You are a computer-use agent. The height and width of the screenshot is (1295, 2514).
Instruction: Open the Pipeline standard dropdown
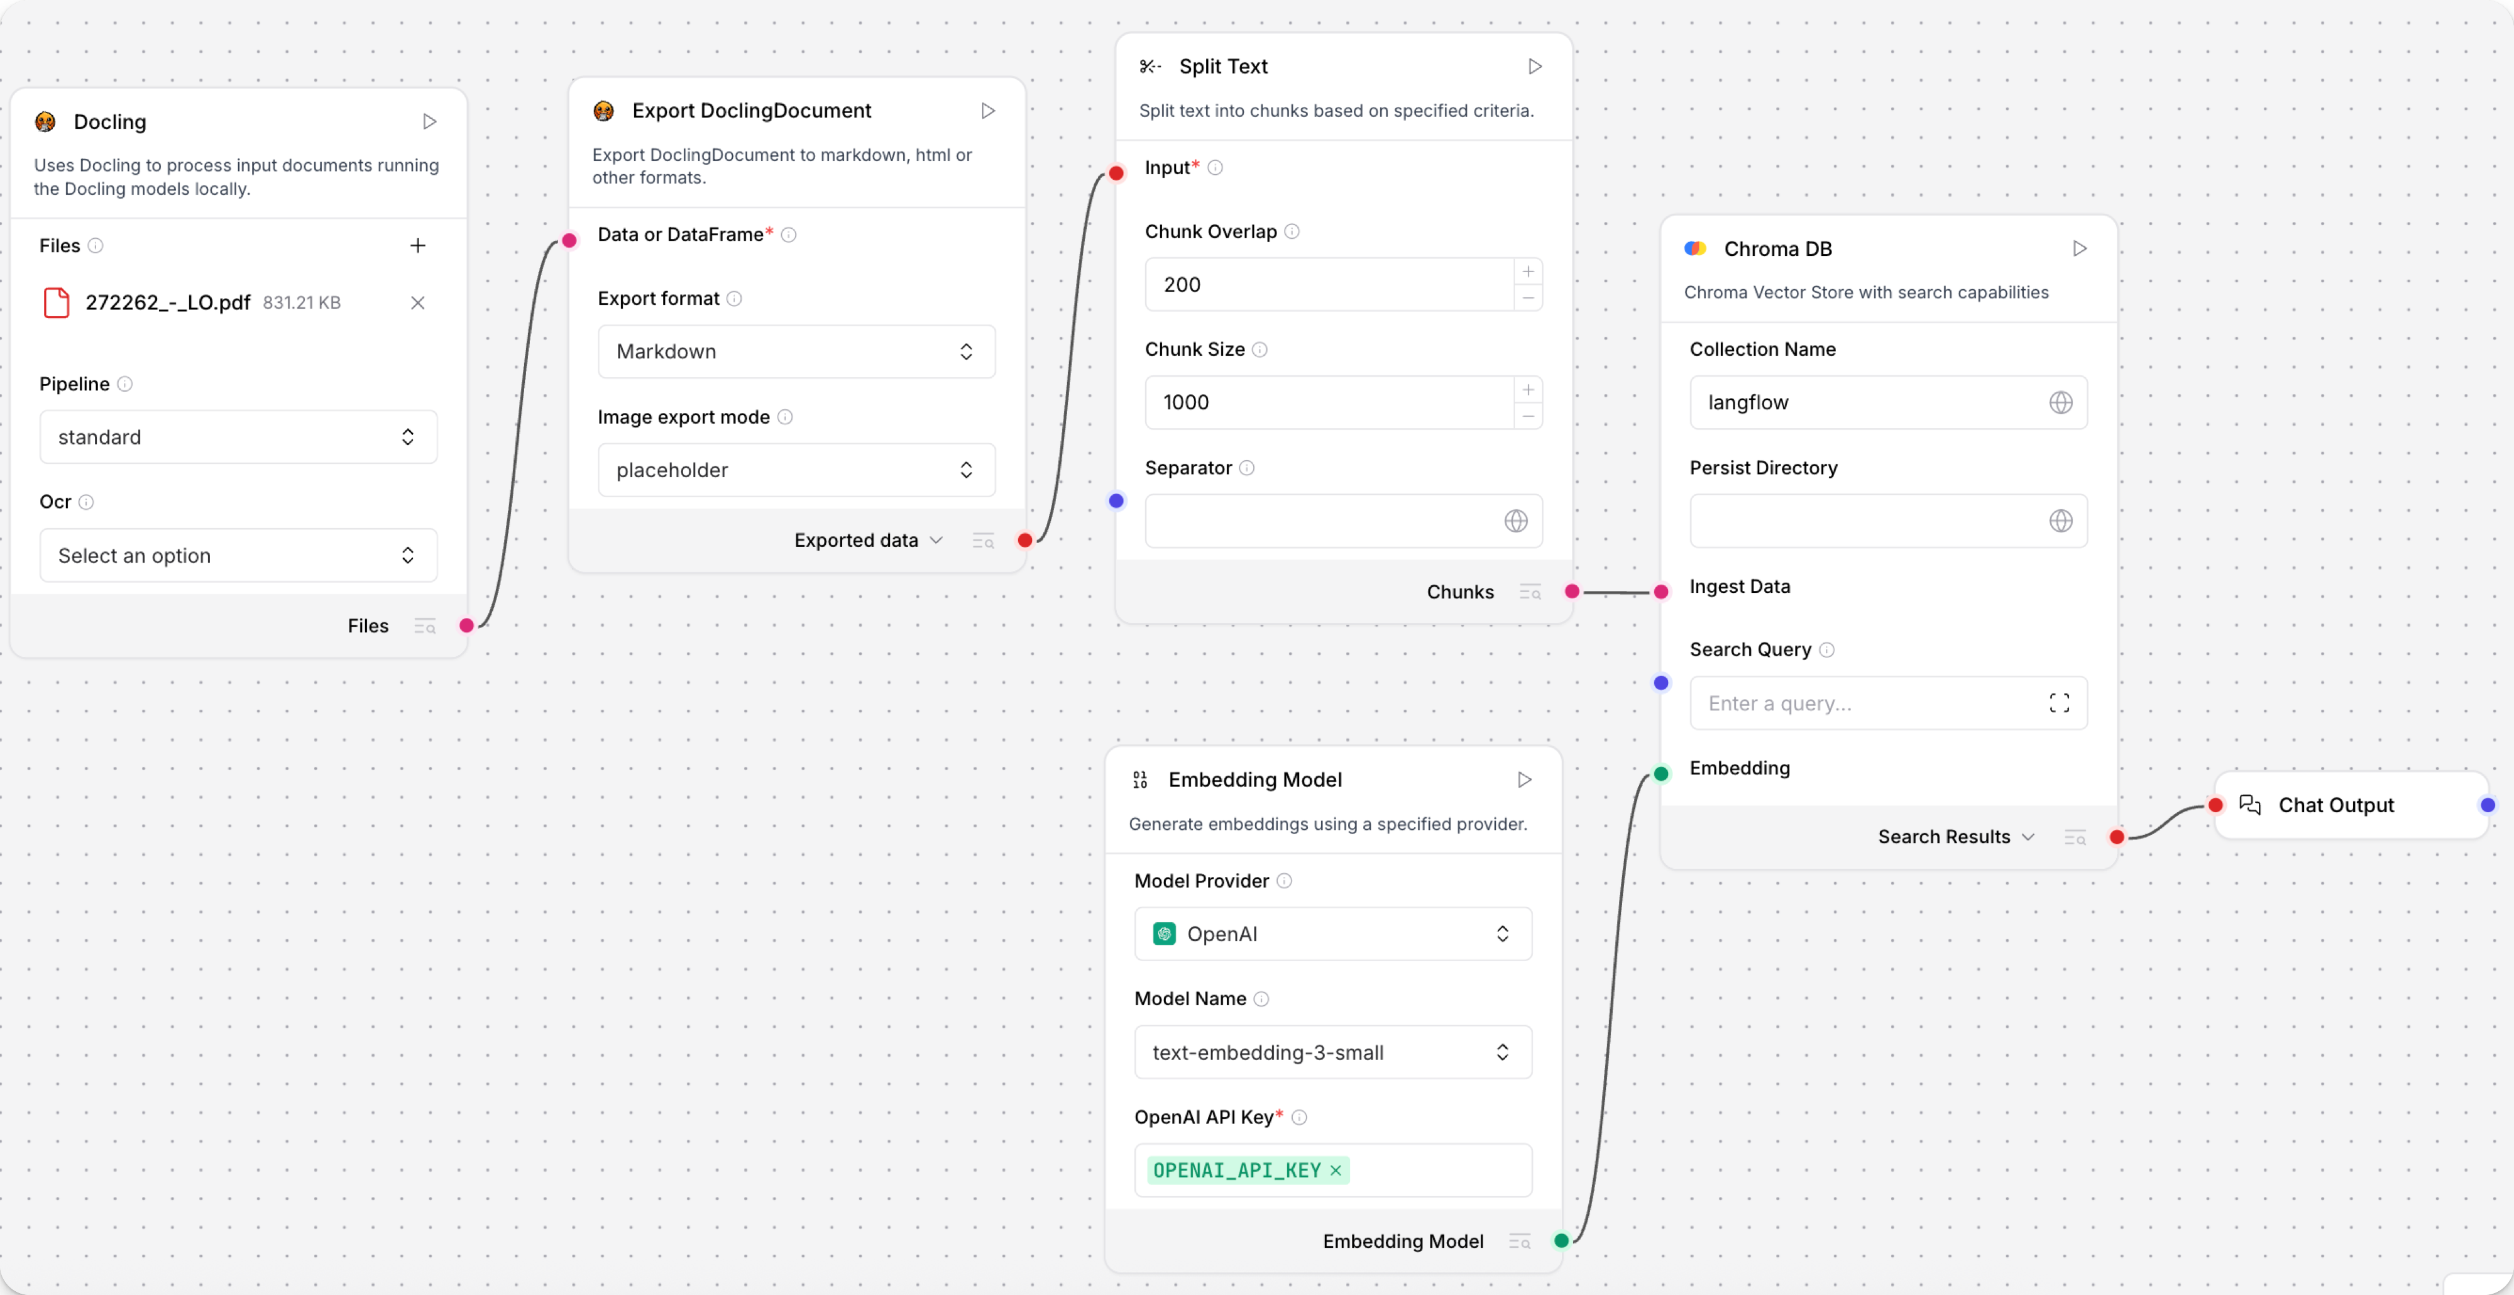[238, 436]
